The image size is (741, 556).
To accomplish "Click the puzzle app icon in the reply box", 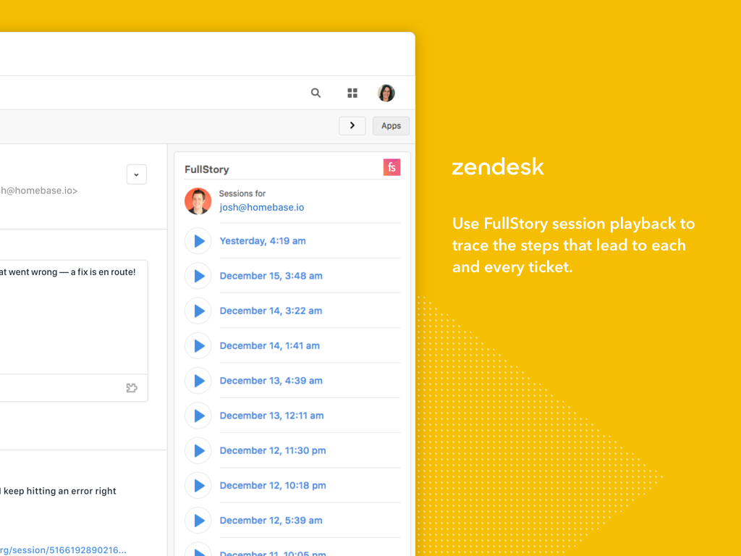I will [x=132, y=388].
